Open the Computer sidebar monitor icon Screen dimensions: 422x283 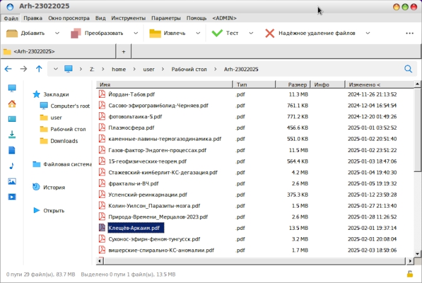click(12, 88)
